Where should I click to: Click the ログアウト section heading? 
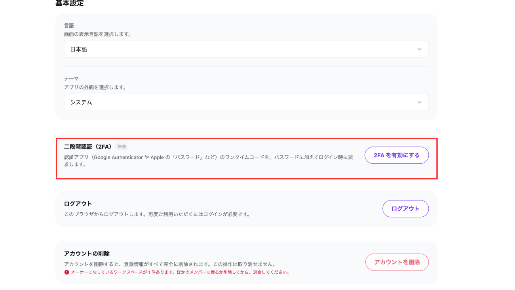78,204
